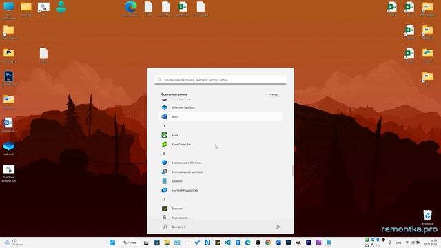This screenshot has width=441, height=248.
Task: Launch Блокнот from the apps list
Action: 220,181
